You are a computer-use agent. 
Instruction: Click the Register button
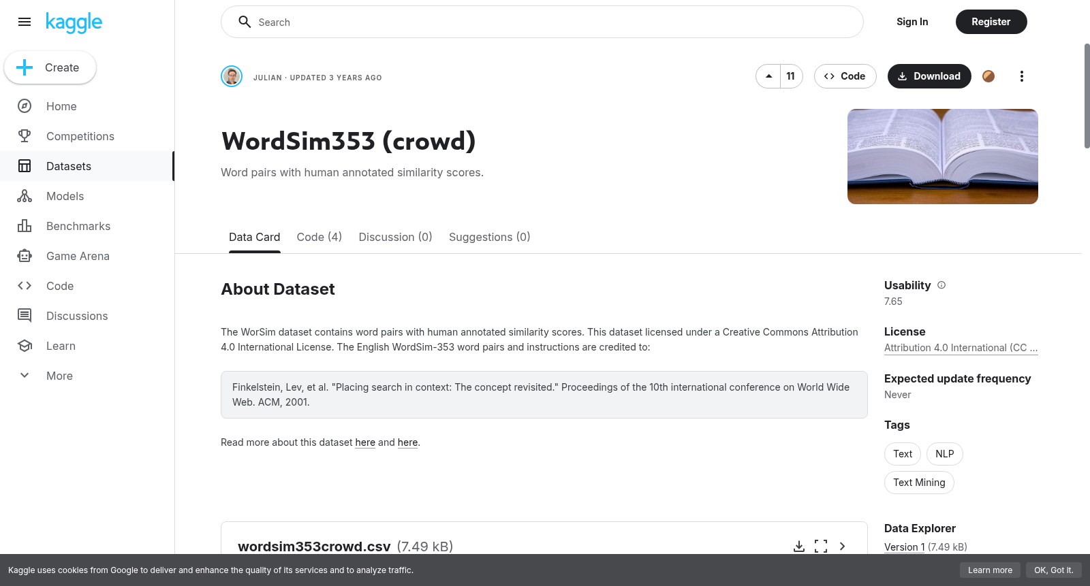pyautogui.click(x=991, y=22)
